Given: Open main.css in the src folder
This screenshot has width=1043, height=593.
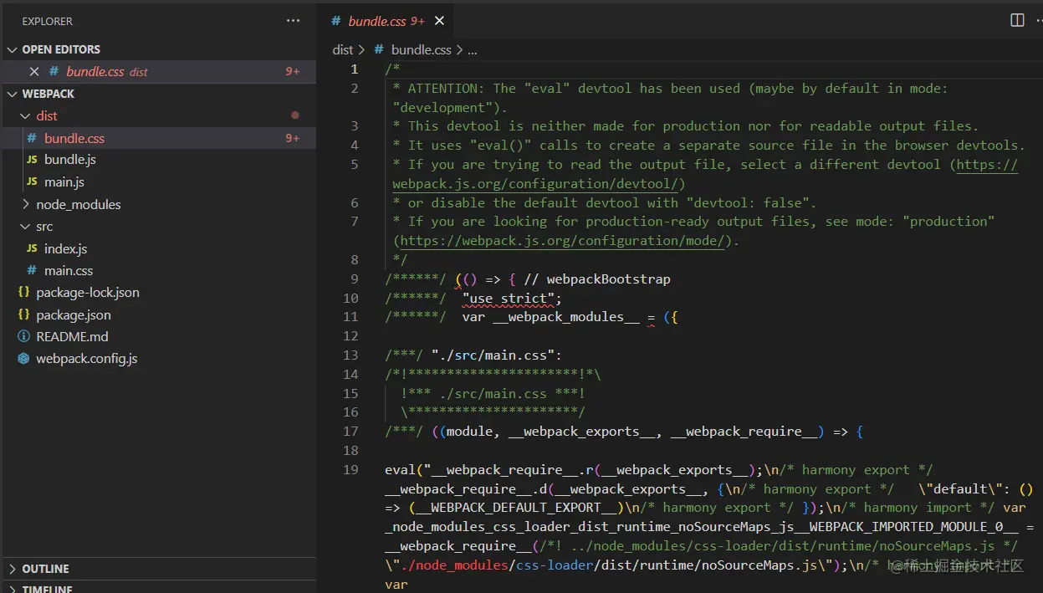Looking at the screenshot, I should (158, 270).
